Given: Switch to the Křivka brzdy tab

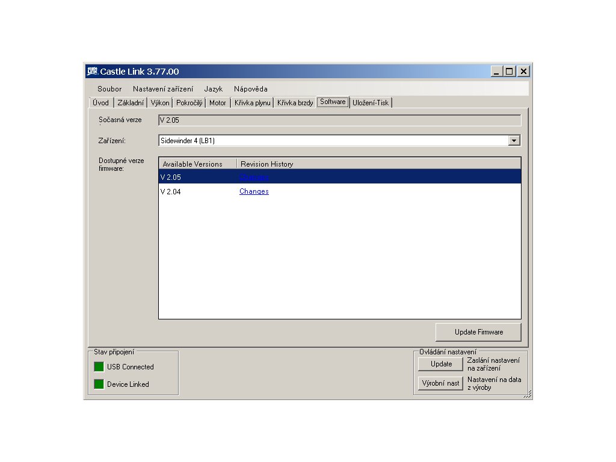Looking at the screenshot, I should pos(295,102).
